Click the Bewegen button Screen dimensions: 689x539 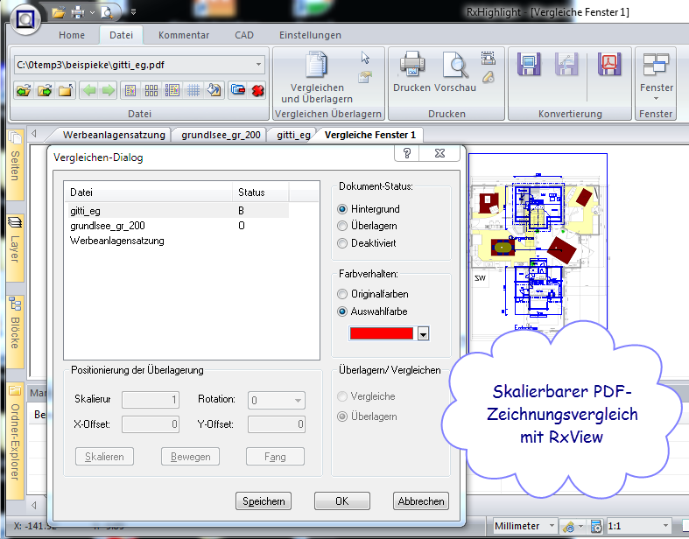190,457
